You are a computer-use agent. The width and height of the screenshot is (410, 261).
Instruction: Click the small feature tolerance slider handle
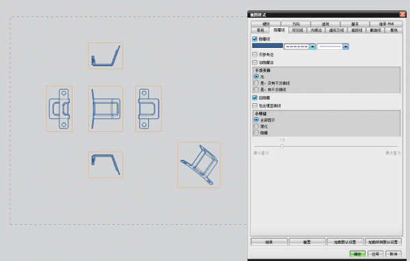pos(282,146)
